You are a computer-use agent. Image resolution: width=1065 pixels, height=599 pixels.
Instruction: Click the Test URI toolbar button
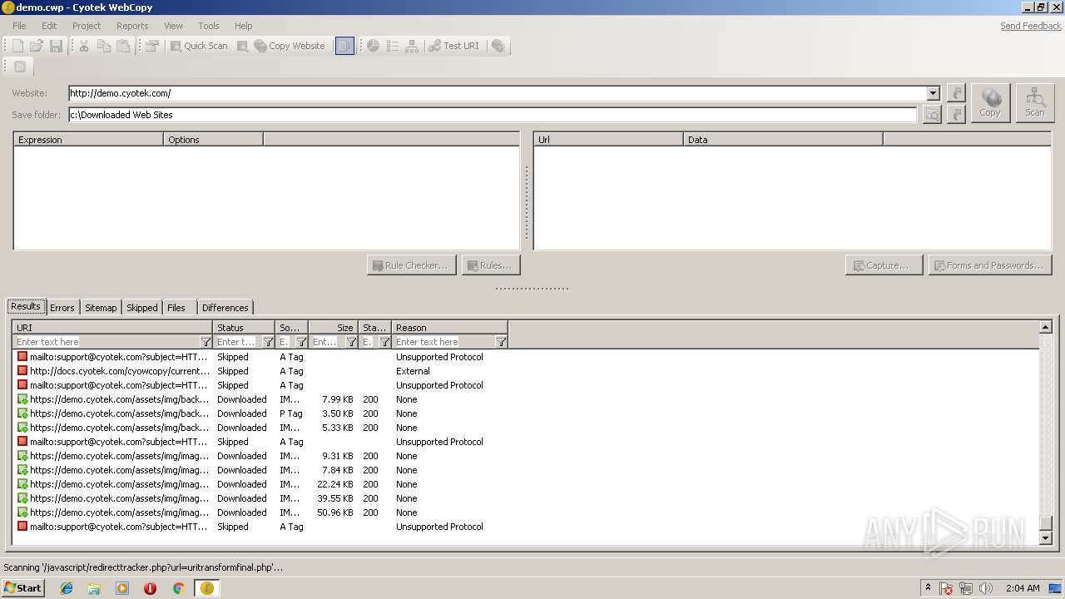tap(454, 46)
